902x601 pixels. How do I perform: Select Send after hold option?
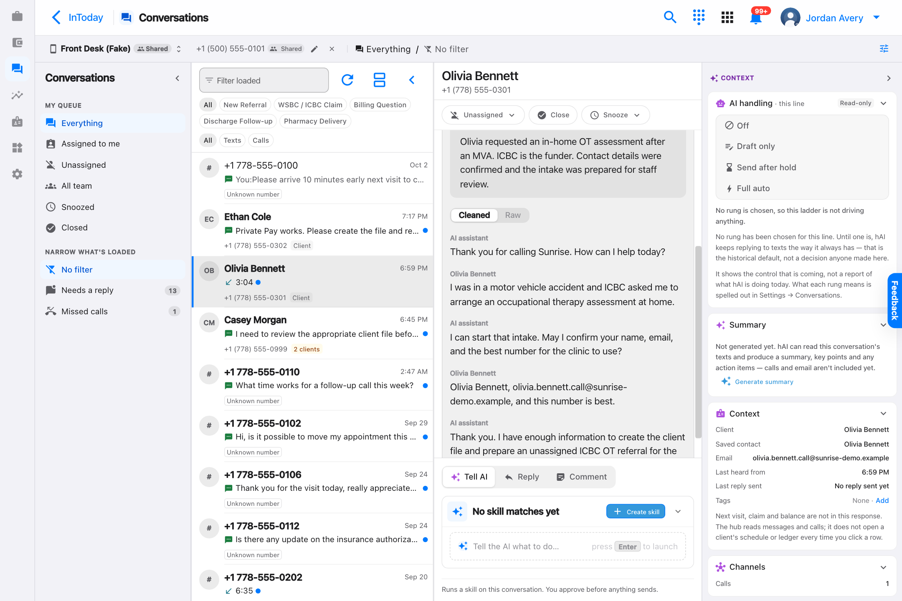pos(802,167)
